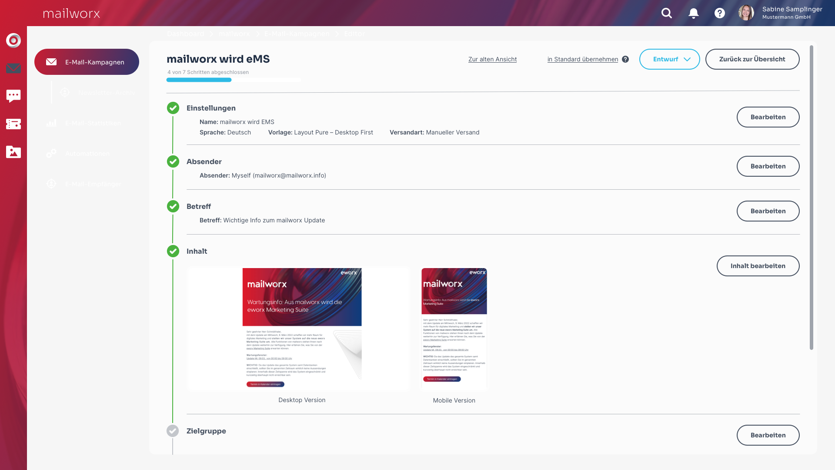The width and height of the screenshot is (835, 470).
Task: Click 'Zur alten Ansicht' link
Action: coord(492,59)
